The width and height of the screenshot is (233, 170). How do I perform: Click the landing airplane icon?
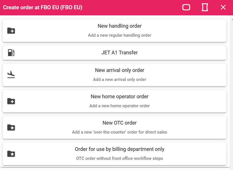tap(11, 75)
